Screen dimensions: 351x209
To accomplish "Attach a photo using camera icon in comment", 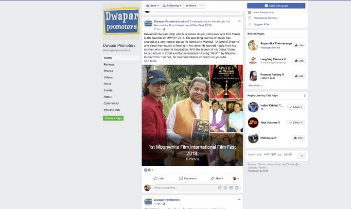I will coord(226,188).
